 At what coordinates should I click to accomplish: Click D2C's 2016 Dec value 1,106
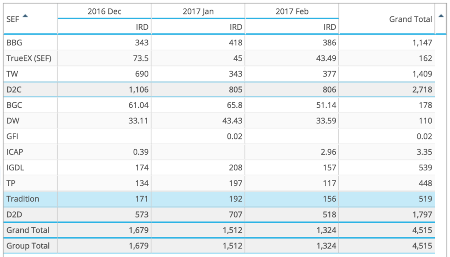[x=138, y=89]
